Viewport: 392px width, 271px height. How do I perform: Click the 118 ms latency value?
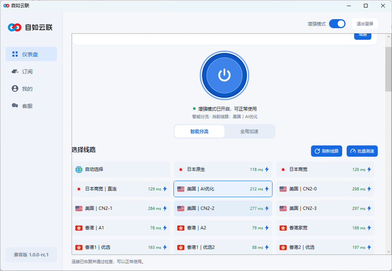(256, 170)
